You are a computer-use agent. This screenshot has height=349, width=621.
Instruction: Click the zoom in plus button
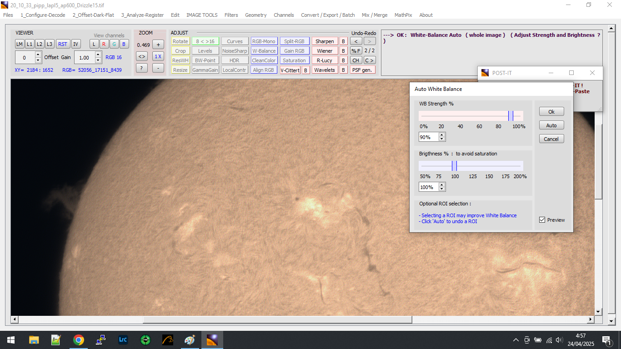tap(158, 45)
